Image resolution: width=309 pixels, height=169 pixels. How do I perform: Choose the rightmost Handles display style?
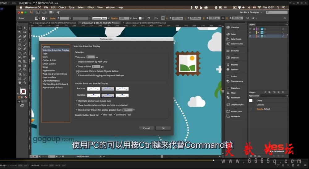[122, 95]
